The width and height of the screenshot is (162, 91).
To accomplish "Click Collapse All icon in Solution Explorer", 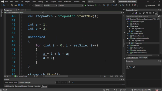I will pyautogui.click(x=147, y=13).
